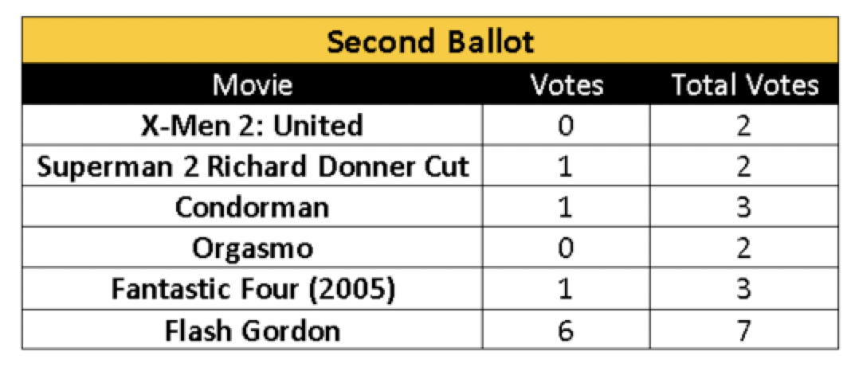Select the Votes cell for Condorman

[566, 206]
